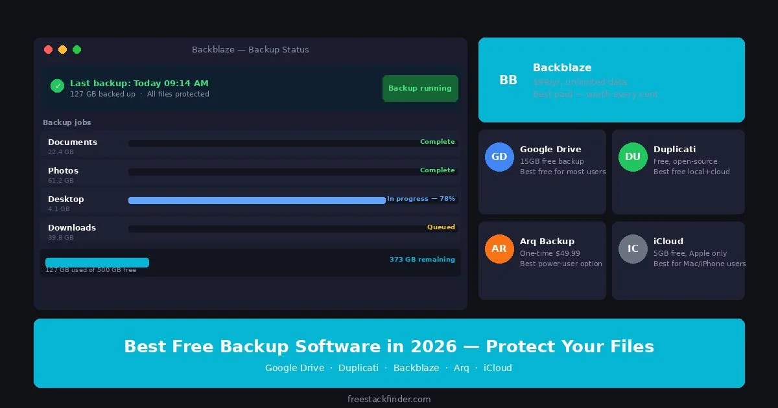Click the 127 GB used of 500 GB text
778x408 pixels.
(x=91, y=269)
